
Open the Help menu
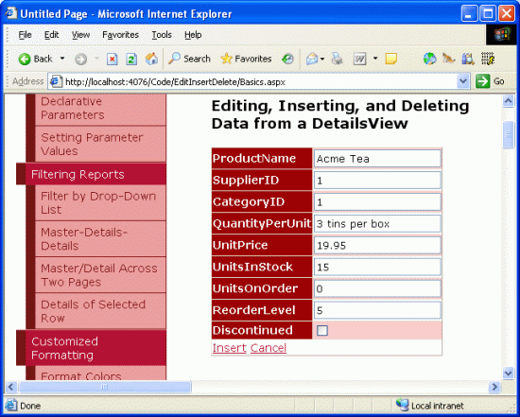pos(193,35)
